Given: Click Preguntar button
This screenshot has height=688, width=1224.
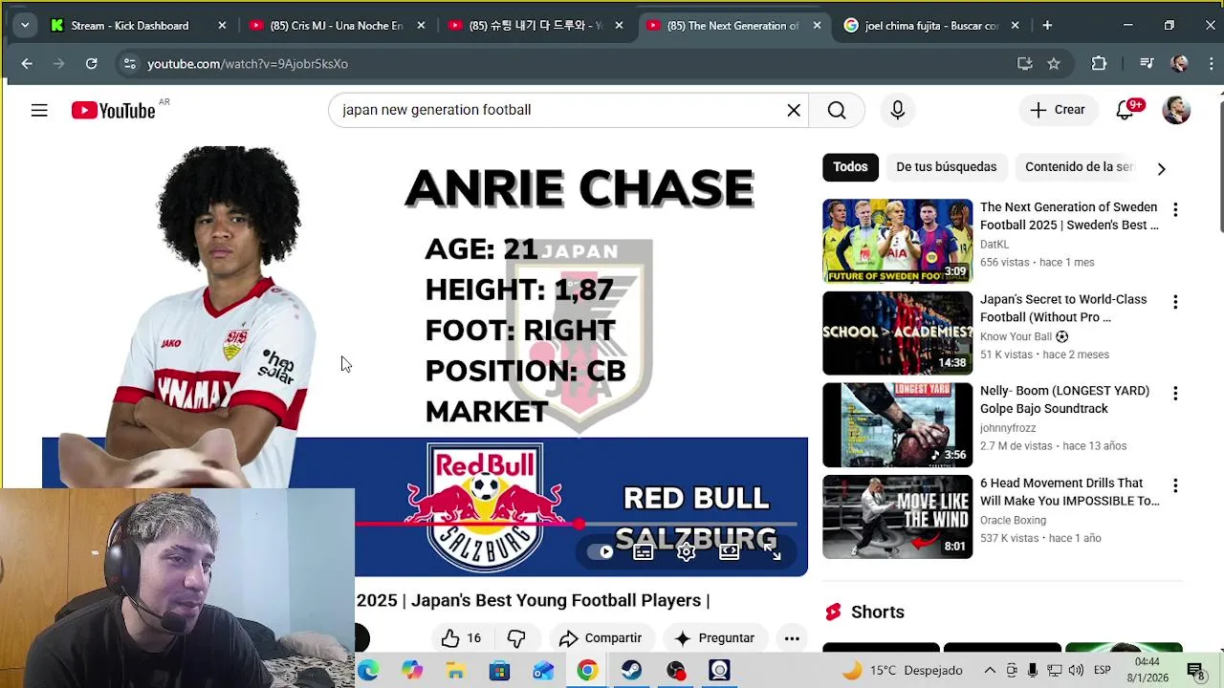Looking at the screenshot, I should click(x=714, y=638).
